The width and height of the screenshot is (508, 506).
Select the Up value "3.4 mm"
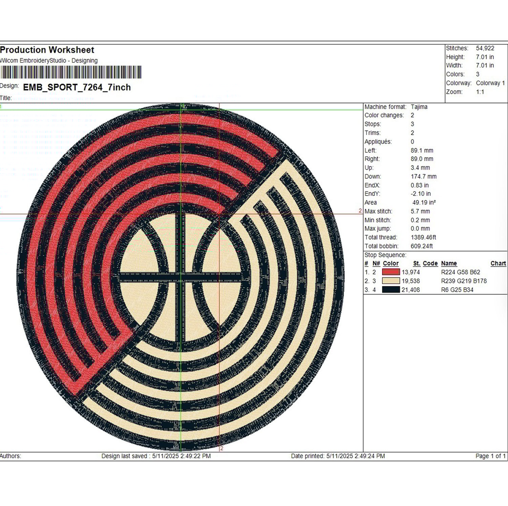point(420,168)
